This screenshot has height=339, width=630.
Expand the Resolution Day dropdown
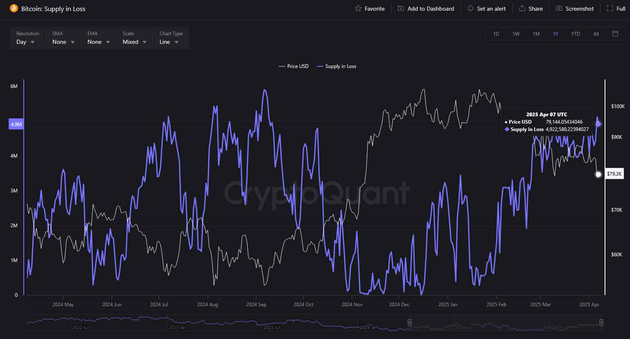pyautogui.click(x=26, y=42)
